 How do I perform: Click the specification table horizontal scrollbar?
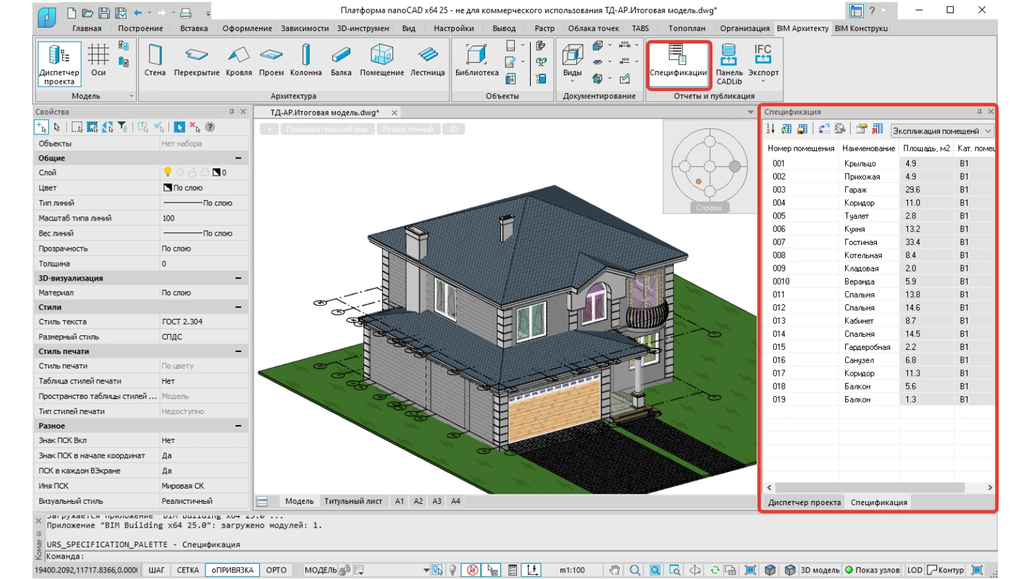(x=879, y=487)
